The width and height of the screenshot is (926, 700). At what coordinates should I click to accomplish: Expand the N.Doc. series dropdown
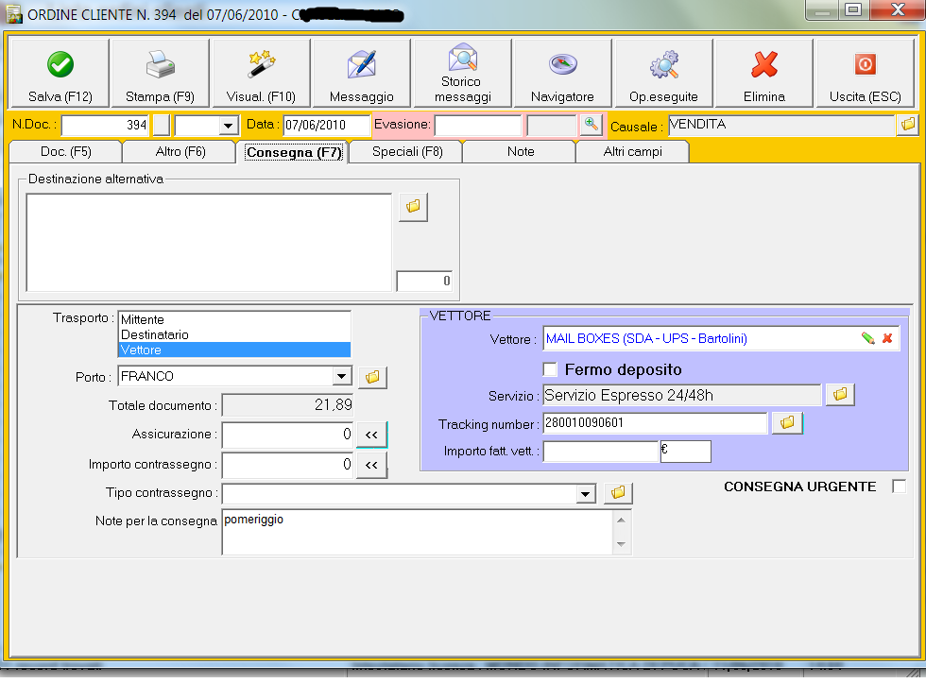[228, 125]
